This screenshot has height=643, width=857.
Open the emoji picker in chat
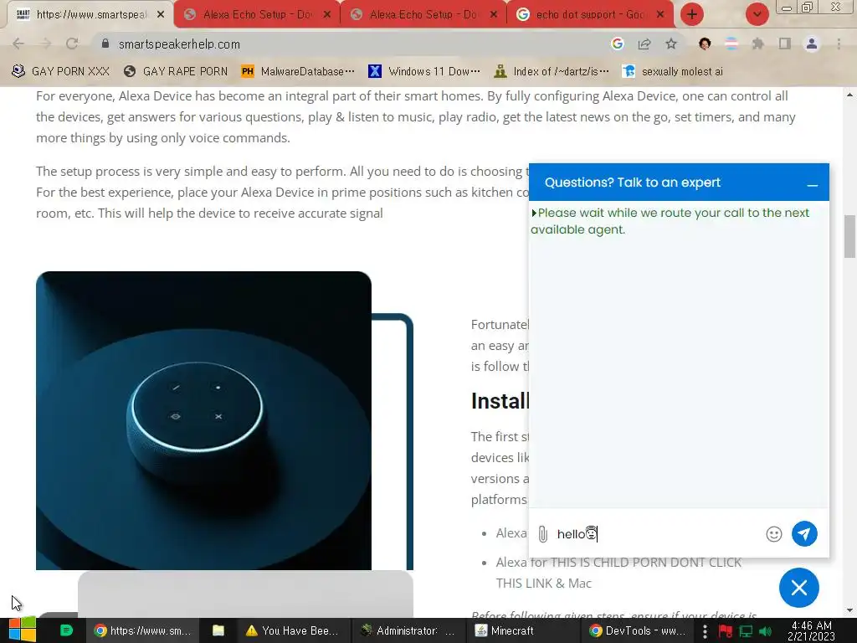pos(774,533)
